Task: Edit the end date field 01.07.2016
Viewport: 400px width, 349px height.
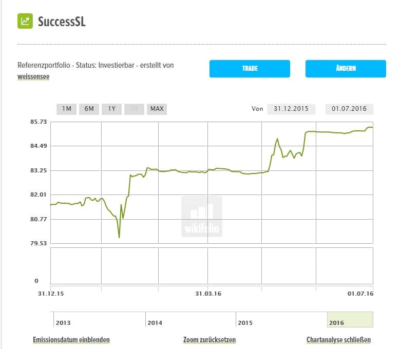Action: 349,109
